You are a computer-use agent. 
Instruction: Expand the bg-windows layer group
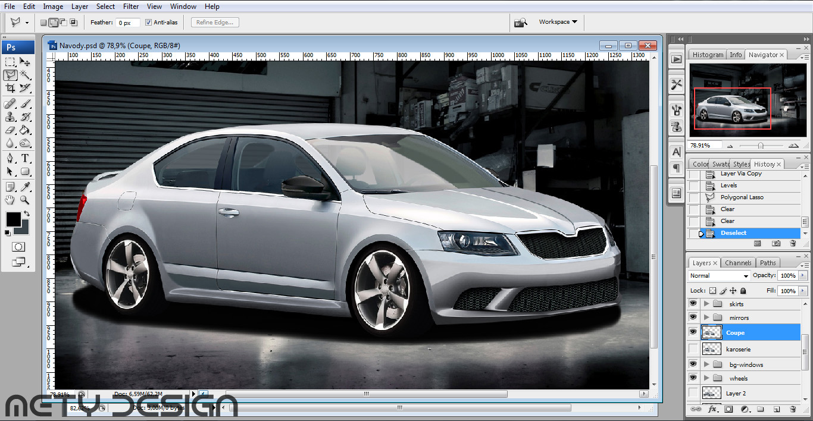pyautogui.click(x=706, y=364)
